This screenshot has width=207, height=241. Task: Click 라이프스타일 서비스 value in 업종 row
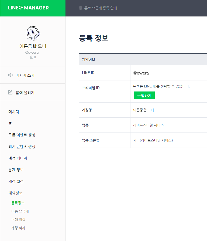pyautogui.click(x=149, y=125)
